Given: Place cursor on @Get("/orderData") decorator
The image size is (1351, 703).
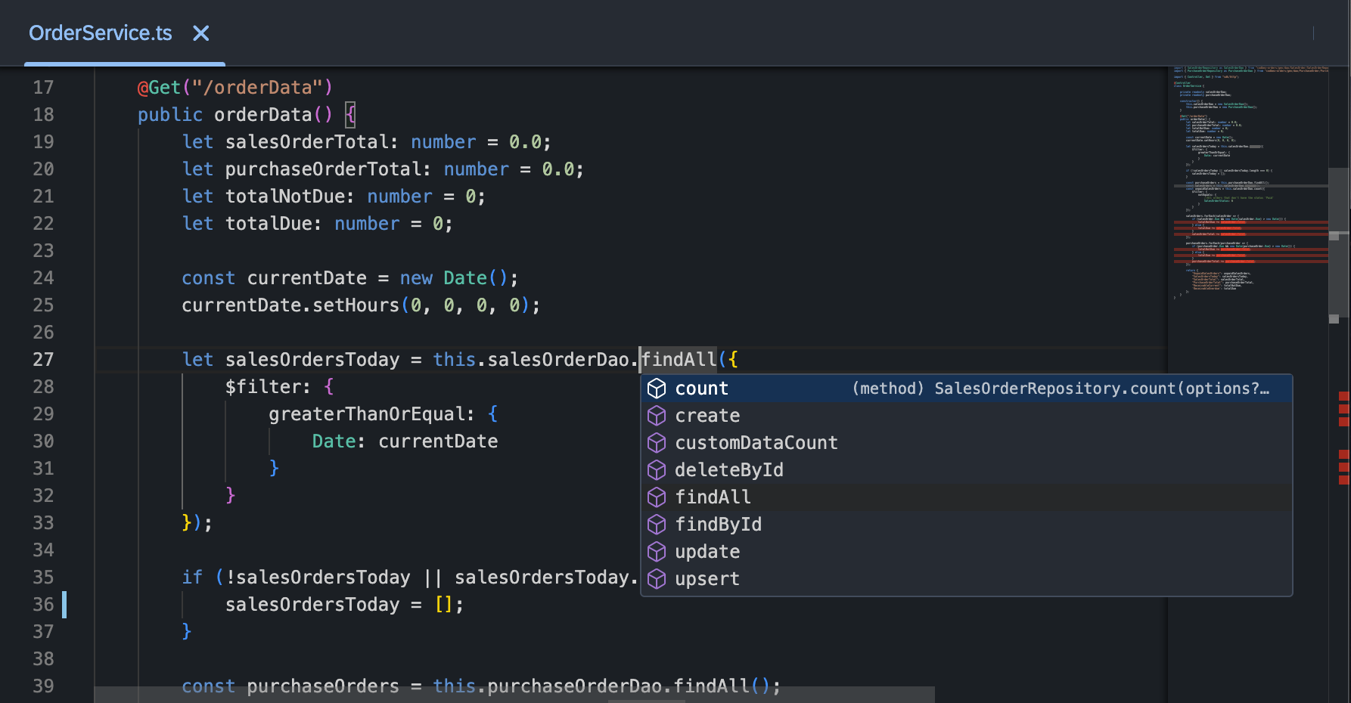Looking at the screenshot, I should 234,88.
